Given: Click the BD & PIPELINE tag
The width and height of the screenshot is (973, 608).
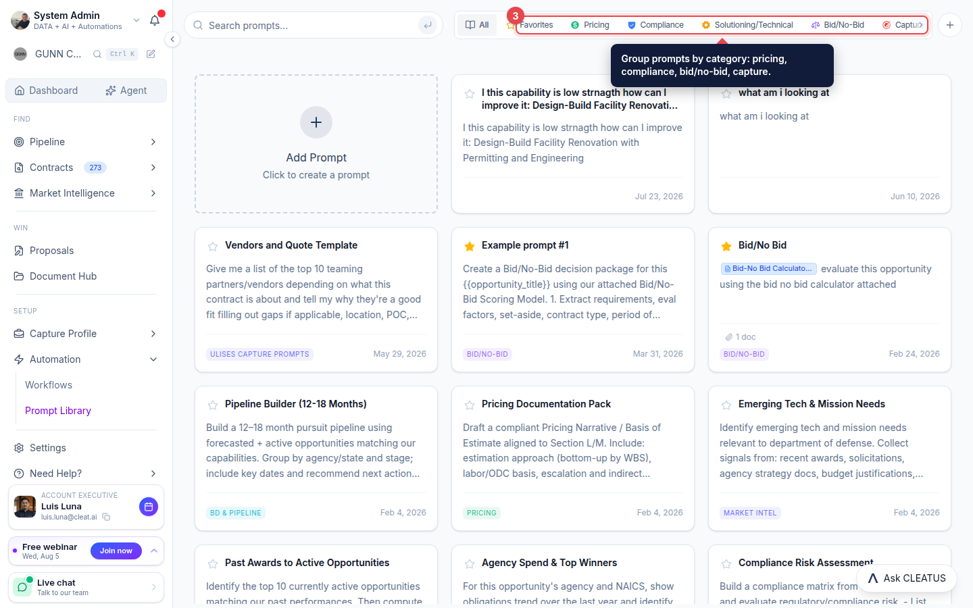Looking at the screenshot, I should 236,513.
